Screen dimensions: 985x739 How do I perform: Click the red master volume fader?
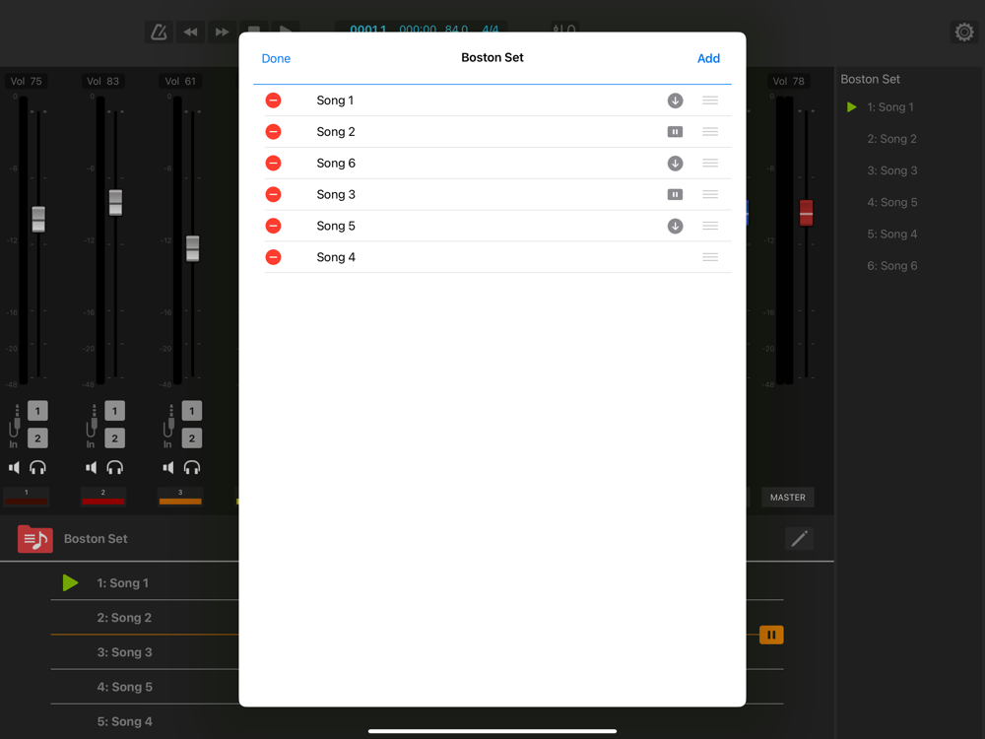pyautogui.click(x=806, y=213)
